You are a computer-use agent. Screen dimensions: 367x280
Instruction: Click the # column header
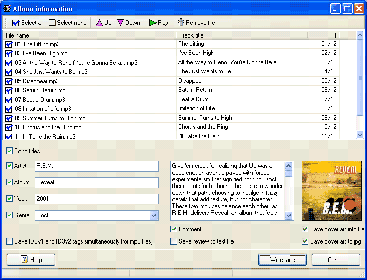(x=323, y=35)
